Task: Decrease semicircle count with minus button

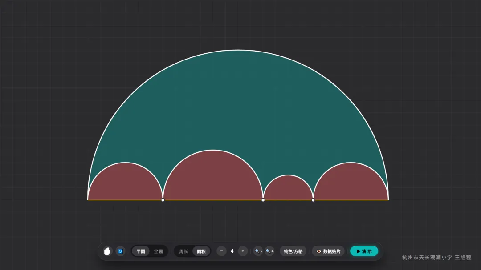Action: tap(221, 251)
